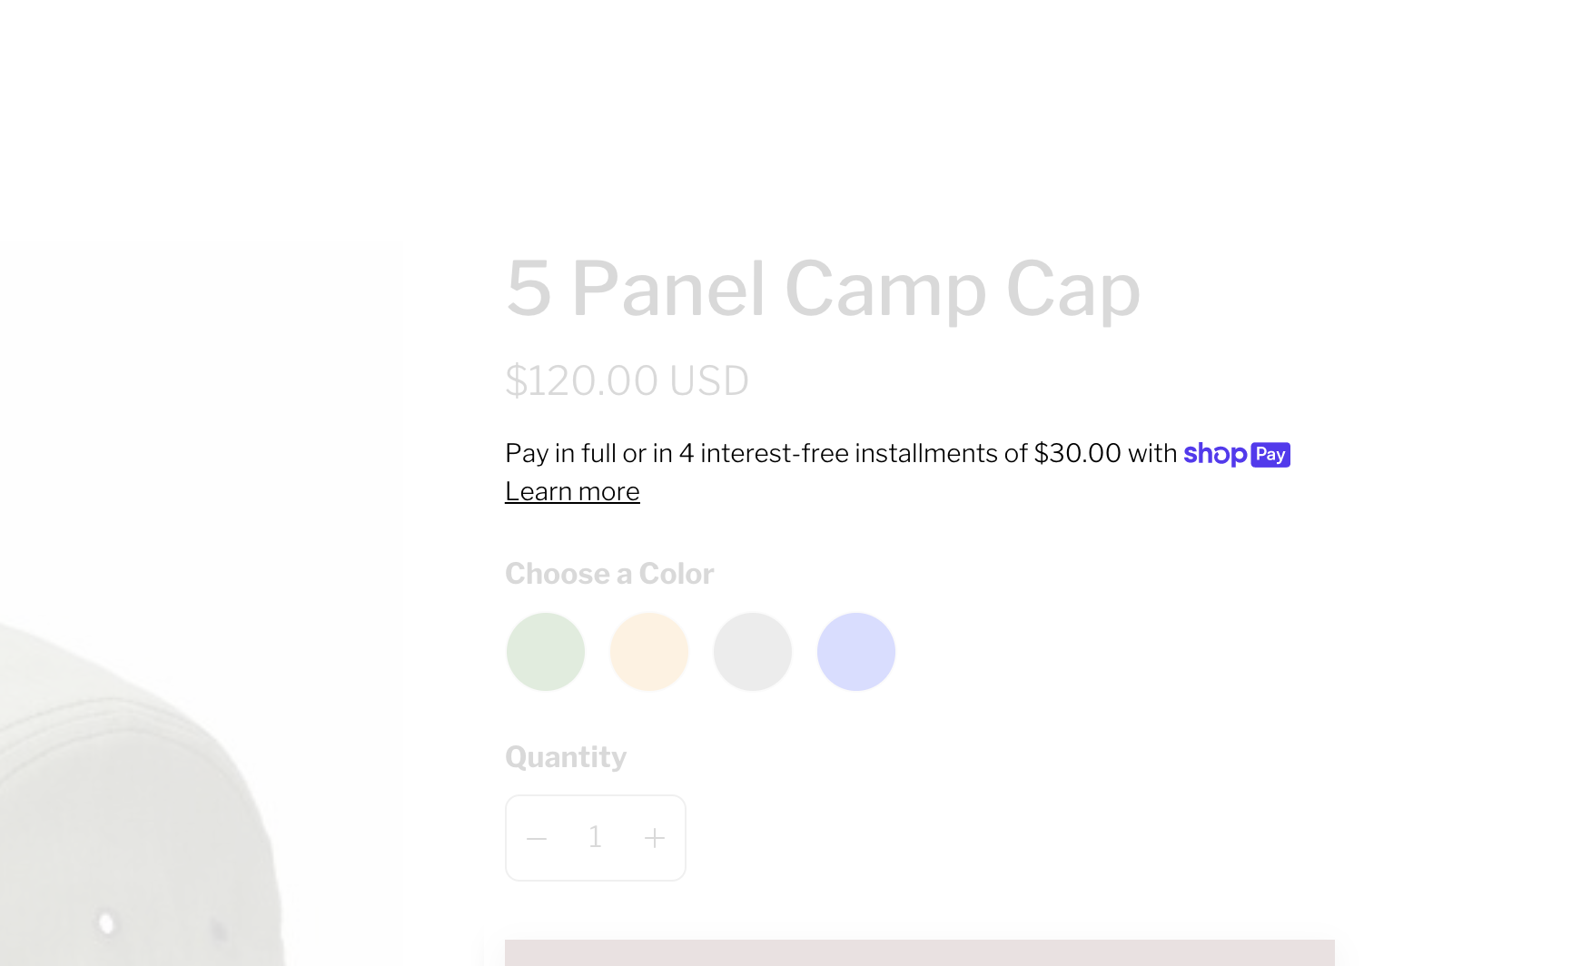Select the lavender blue color swatch

[x=856, y=652]
